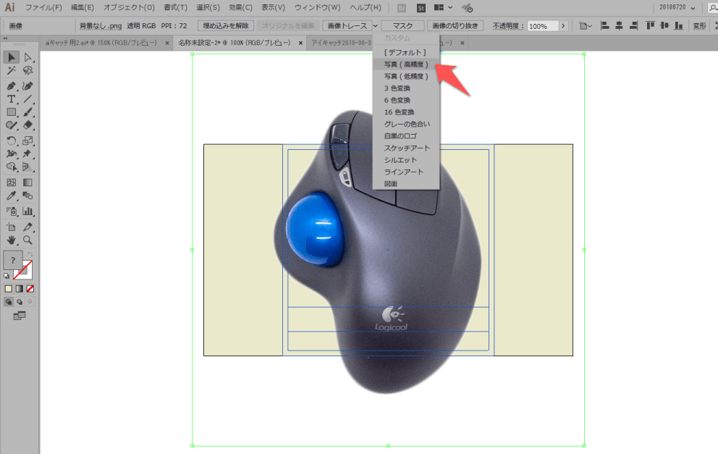The image size is (718, 454).
Task: Select the Lasso tool
Action: [28, 70]
